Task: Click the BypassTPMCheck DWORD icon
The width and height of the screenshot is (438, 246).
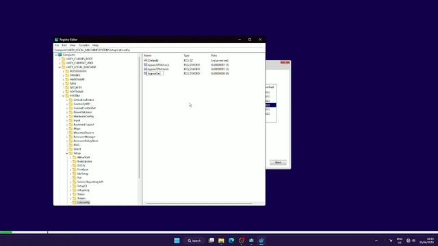Action: [146, 69]
